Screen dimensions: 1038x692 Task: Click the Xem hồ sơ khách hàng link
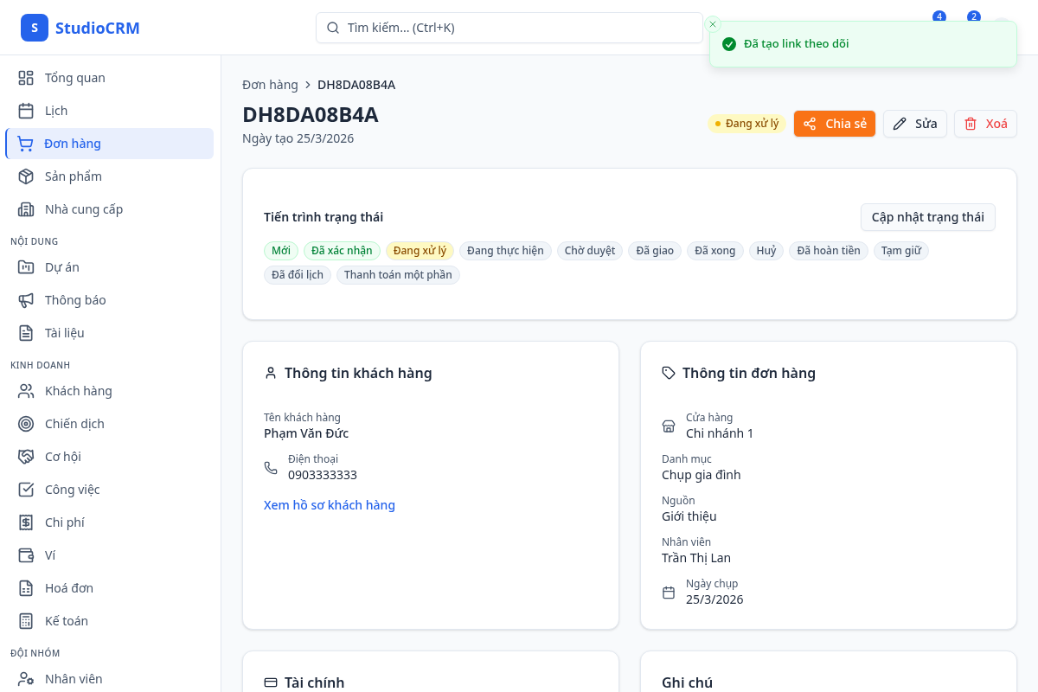point(330,504)
